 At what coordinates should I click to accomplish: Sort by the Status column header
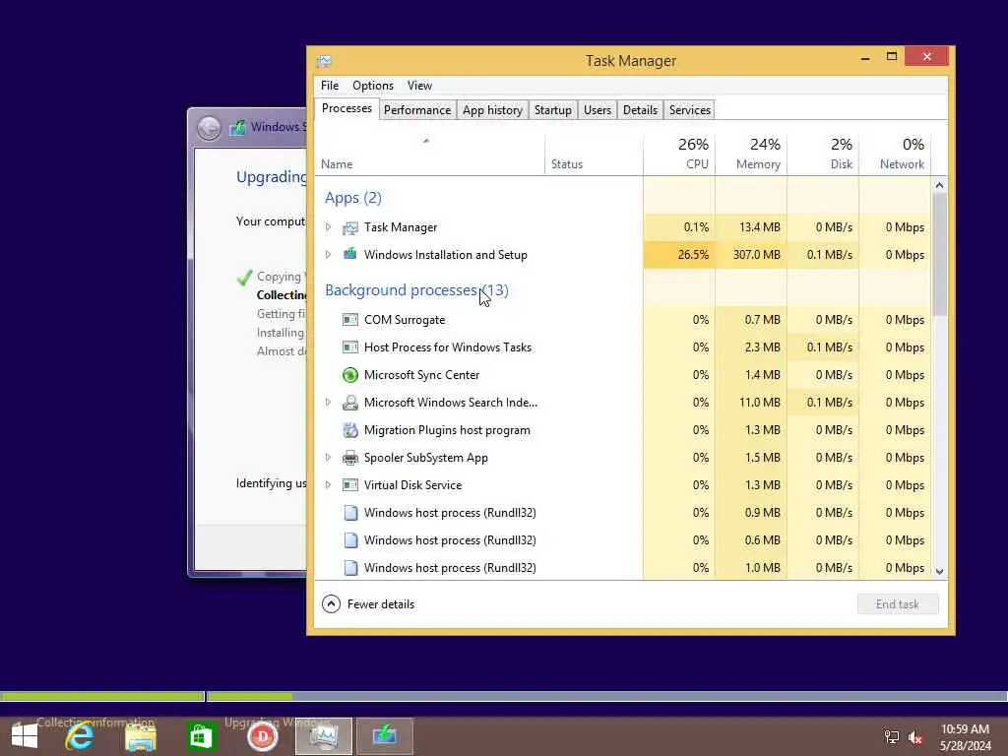[x=594, y=155]
